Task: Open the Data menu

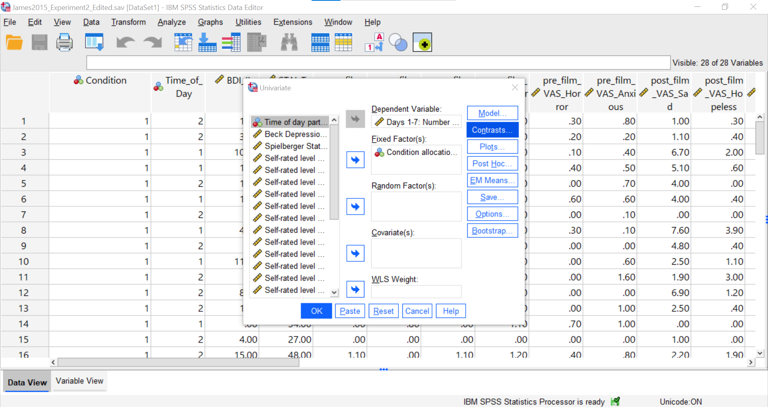Action: [91, 22]
